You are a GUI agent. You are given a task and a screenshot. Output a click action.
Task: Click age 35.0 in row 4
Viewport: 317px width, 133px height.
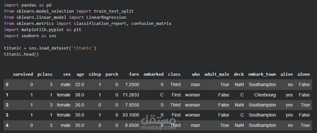(79, 125)
